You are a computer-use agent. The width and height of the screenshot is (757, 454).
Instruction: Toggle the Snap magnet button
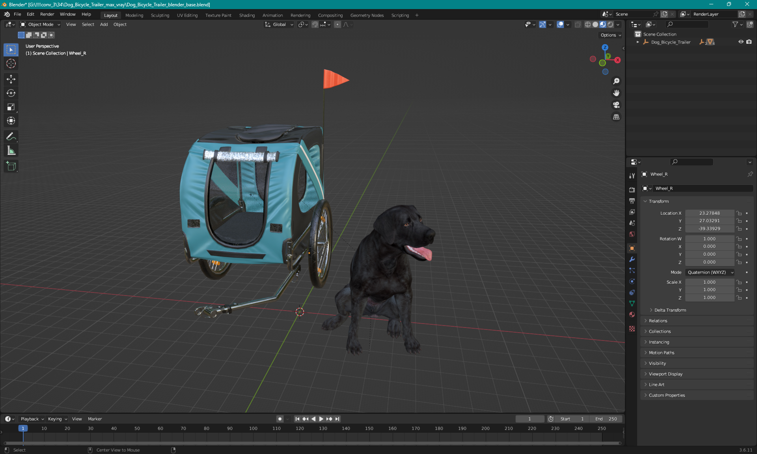click(315, 24)
